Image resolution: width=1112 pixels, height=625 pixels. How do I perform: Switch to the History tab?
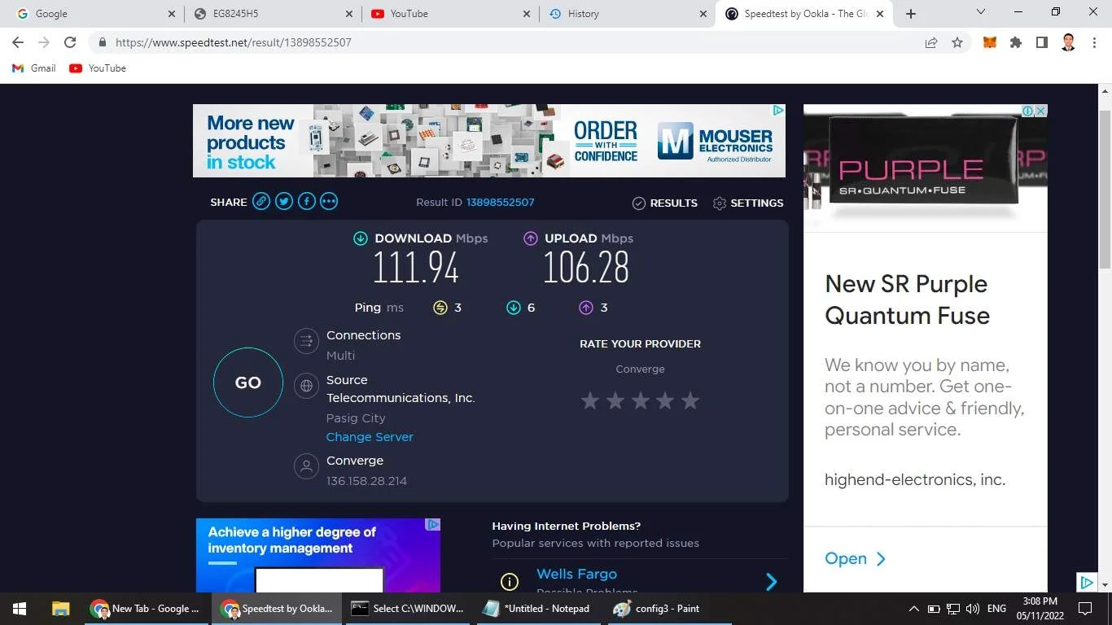click(627, 14)
